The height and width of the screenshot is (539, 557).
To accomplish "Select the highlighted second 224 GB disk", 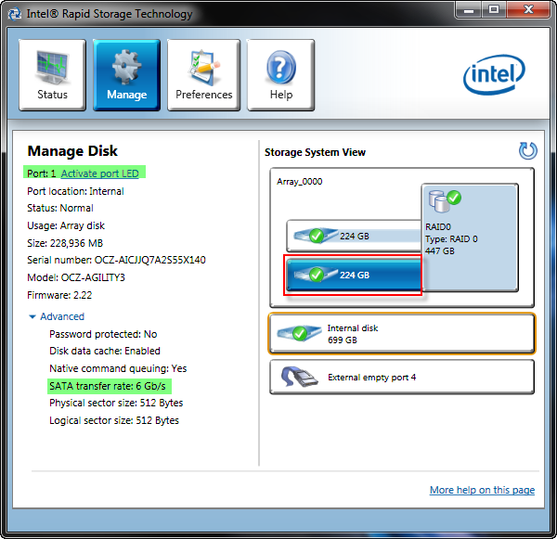I will click(354, 275).
